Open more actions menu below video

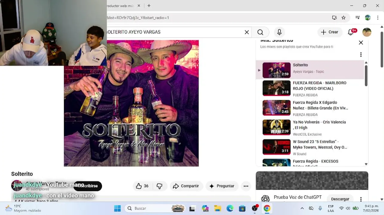[x=246, y=186]
